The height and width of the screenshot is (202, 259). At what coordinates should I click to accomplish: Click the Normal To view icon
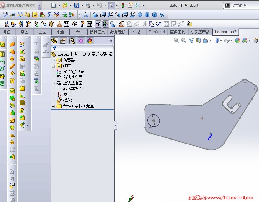point(86,15)
